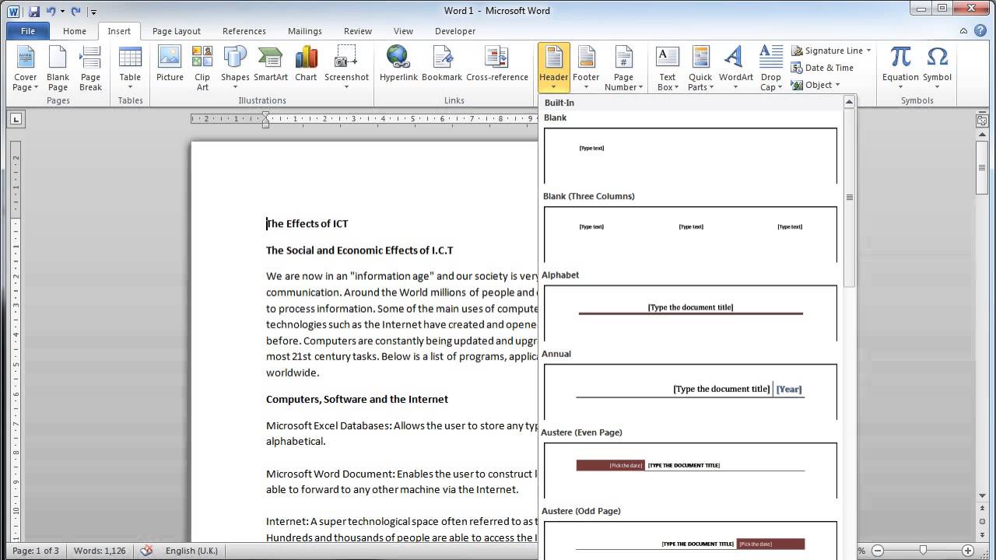Open the Table insert menu

coord(130,68)
